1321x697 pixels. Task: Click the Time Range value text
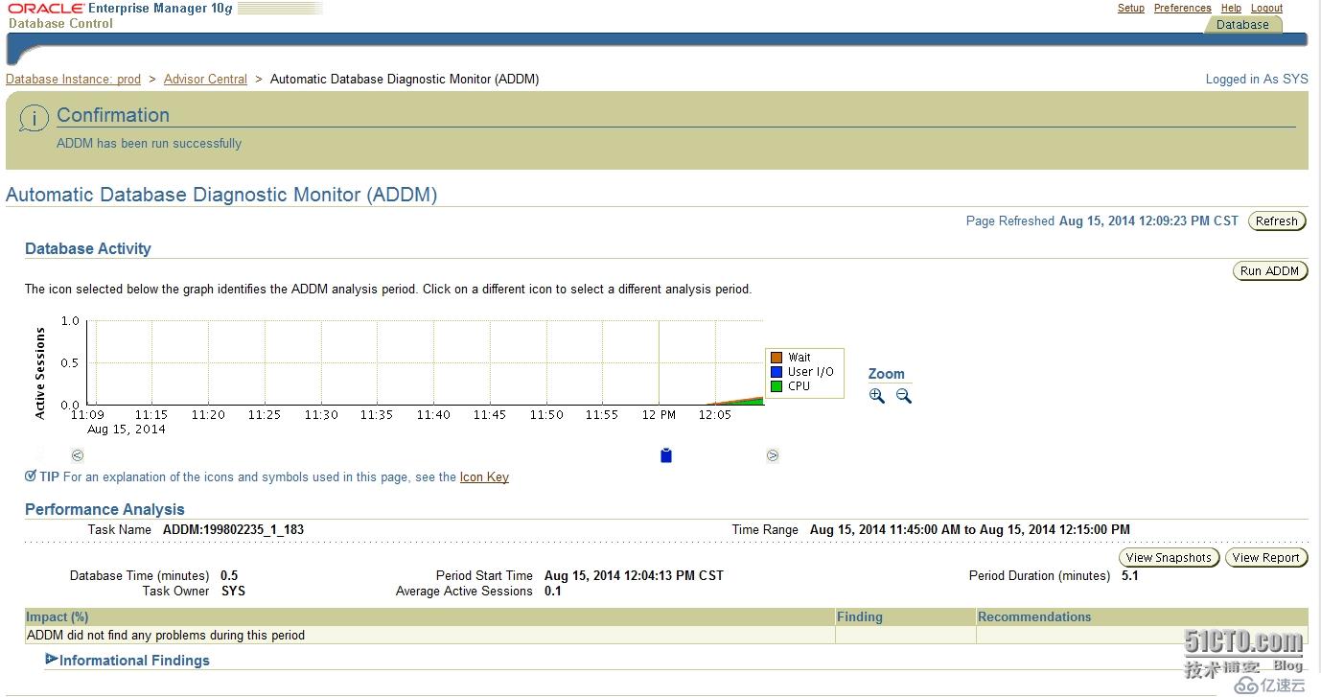(x=970, y=529)
